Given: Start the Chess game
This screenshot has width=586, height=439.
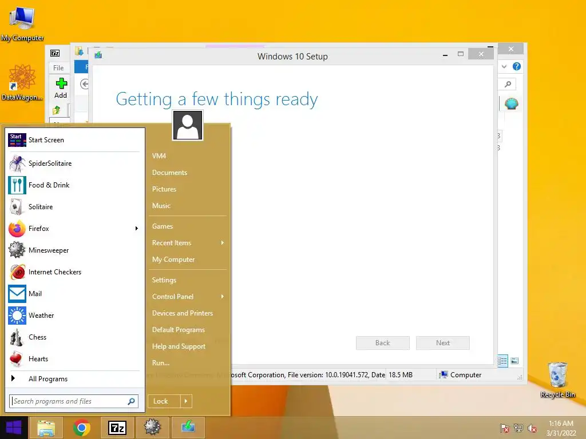Looking at the screenshot, I should [x=74, y=337].
